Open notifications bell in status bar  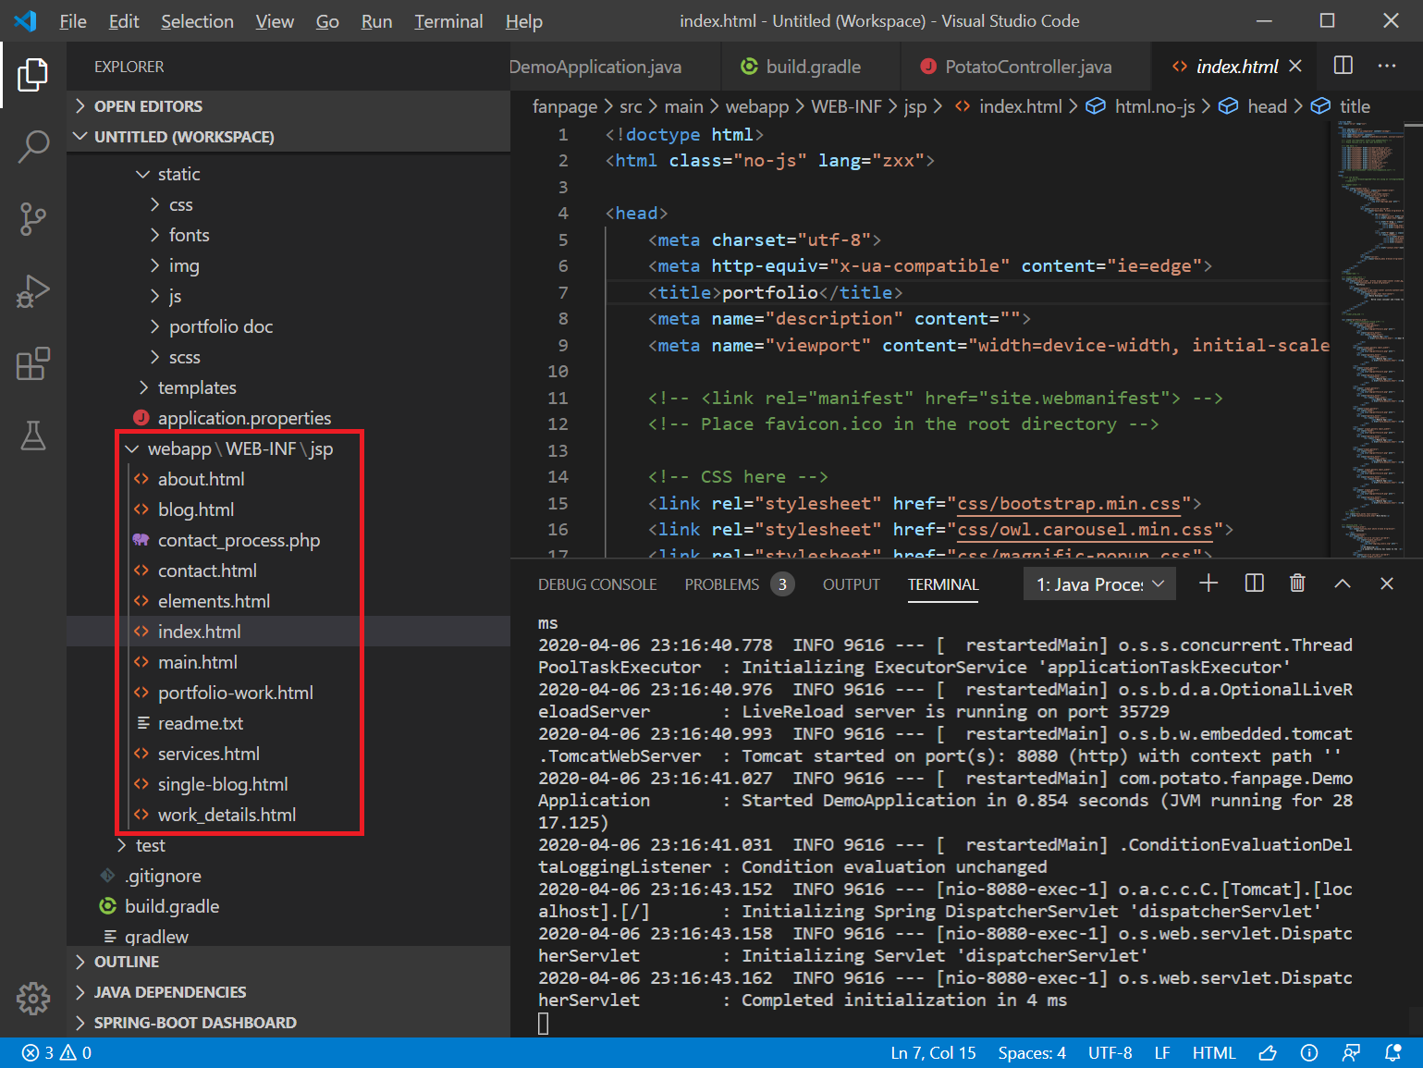coord(1392,1053)
